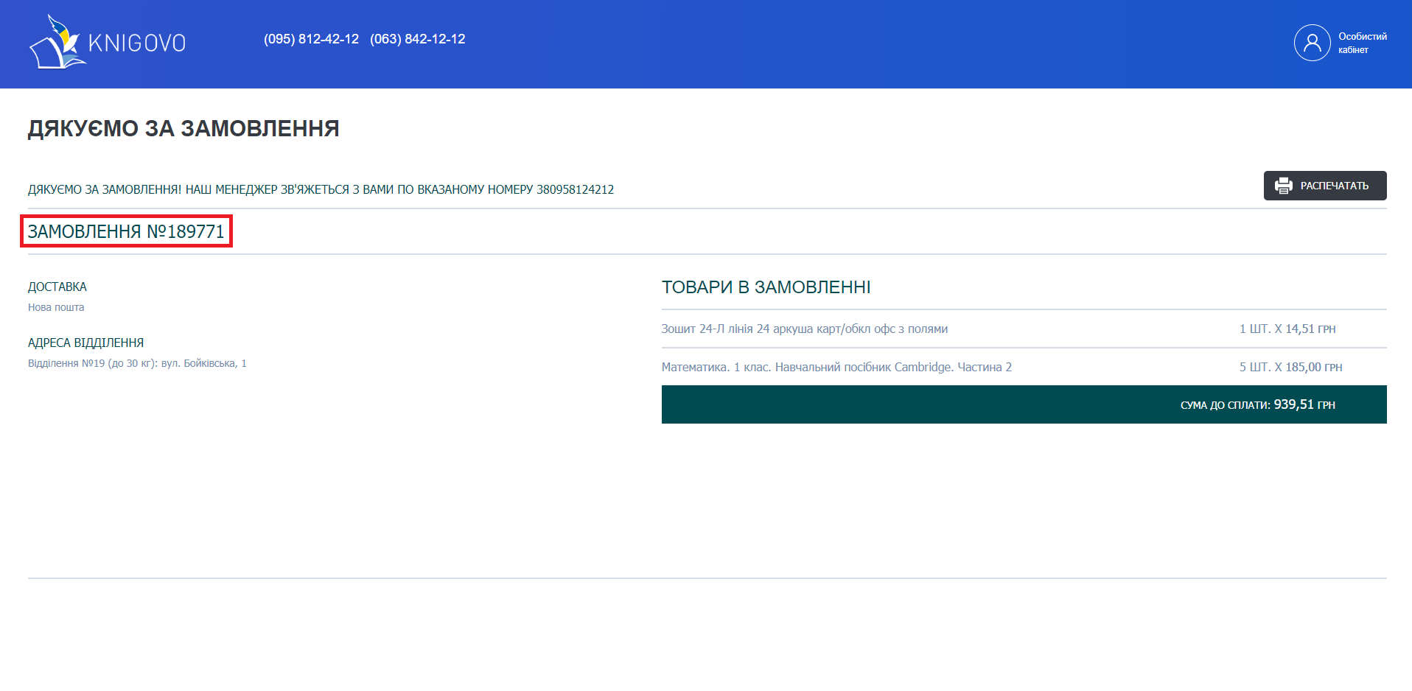Viewport: 1412px width, 691px height.
Task: Open the Особистий кабінет link text
Action: (x=1362, y=43)
